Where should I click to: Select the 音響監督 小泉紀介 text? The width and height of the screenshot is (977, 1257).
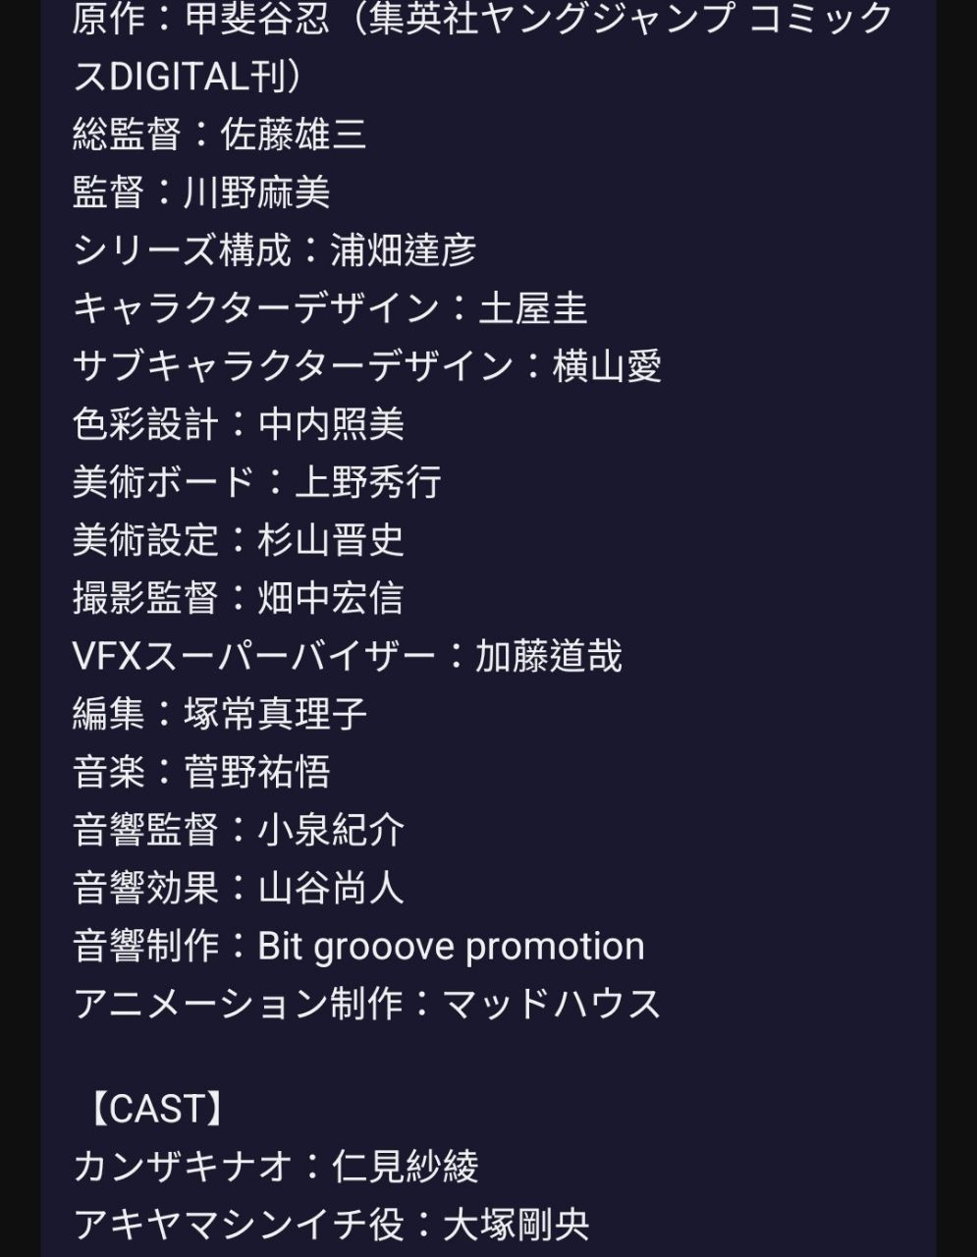click(x=239, y=830)
